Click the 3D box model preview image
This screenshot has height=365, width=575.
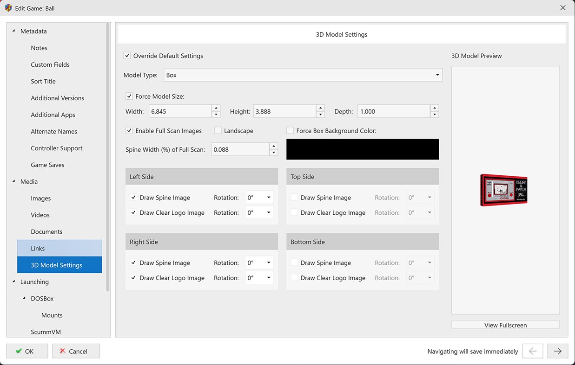click(x=504, y=190)
